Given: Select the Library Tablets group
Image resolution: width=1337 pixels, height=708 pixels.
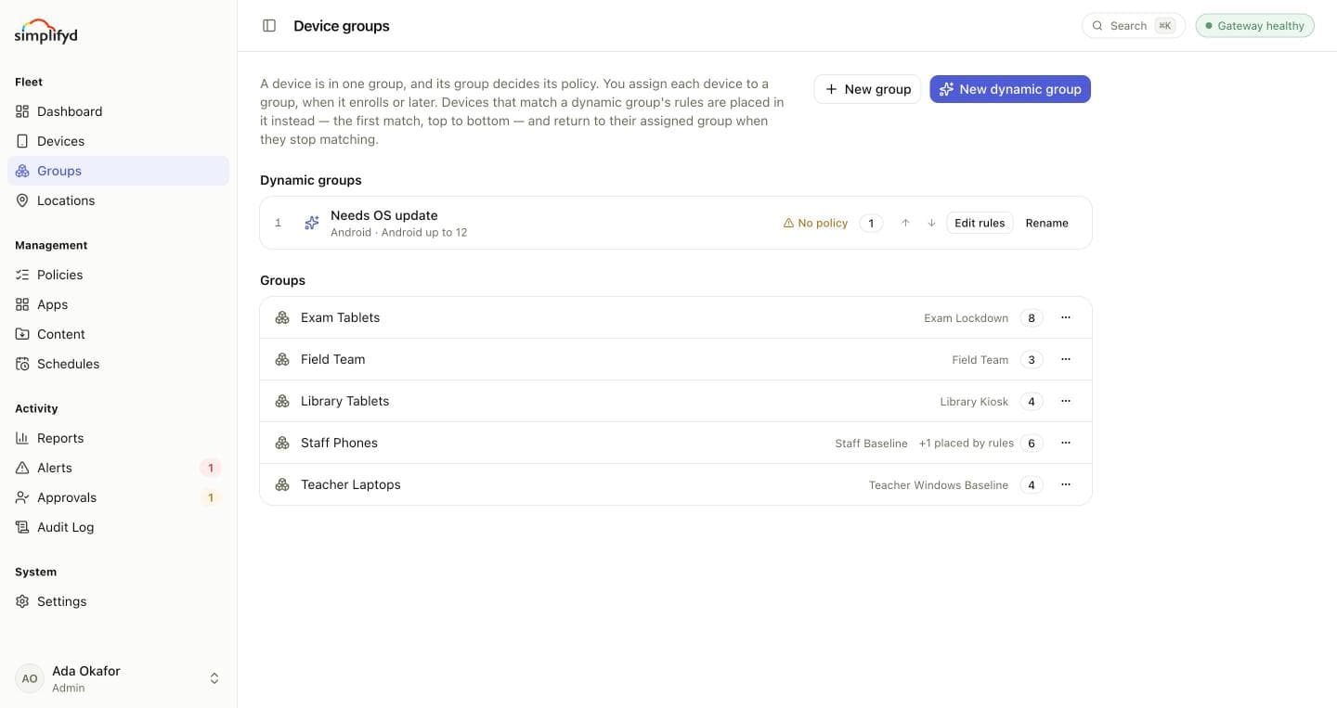Looking at the screenshot, I should [676, 401].
